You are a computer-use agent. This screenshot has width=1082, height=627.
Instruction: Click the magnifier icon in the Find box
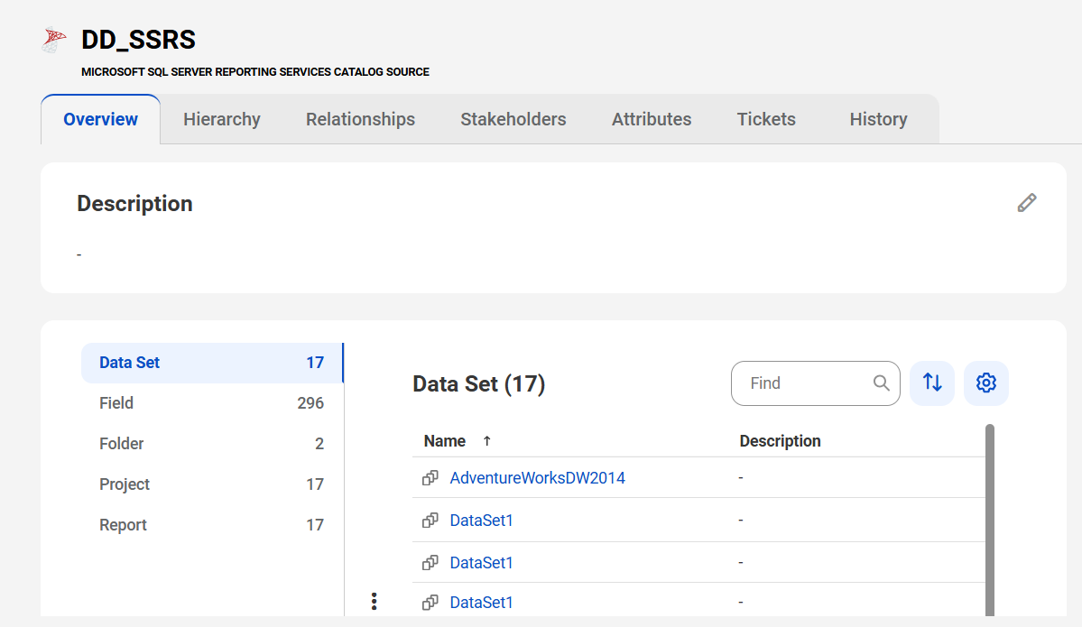point(881,383)
